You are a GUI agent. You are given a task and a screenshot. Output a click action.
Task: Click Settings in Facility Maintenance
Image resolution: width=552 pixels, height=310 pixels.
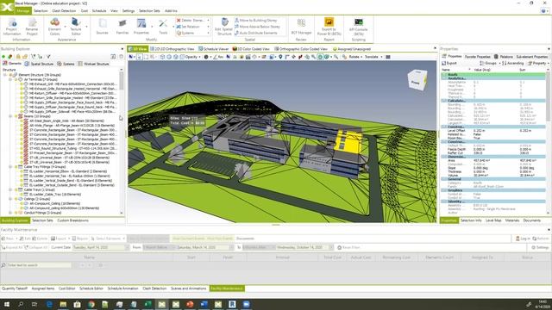click(540, 247)
